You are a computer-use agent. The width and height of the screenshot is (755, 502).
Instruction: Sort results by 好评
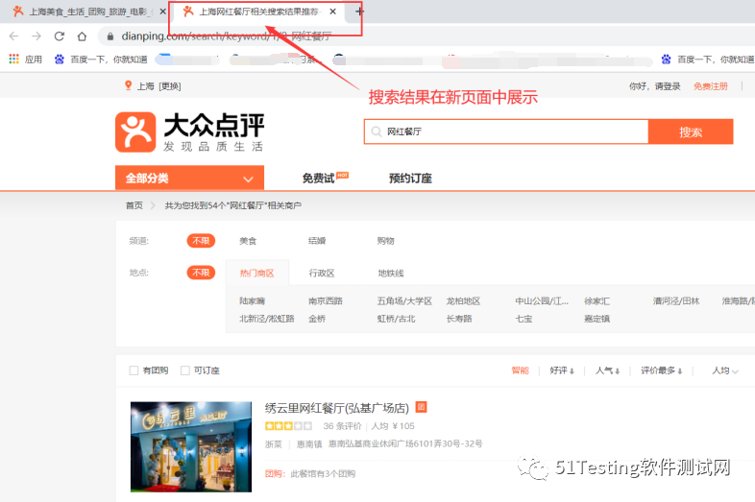point(562,371)
